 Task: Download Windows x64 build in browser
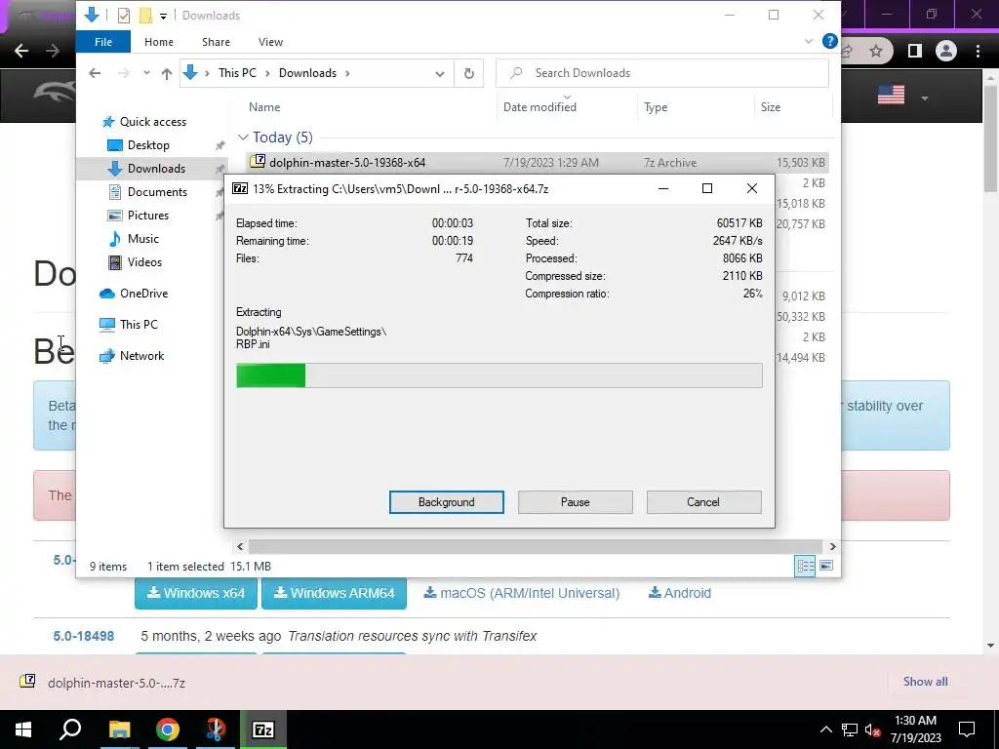point(195,593)
